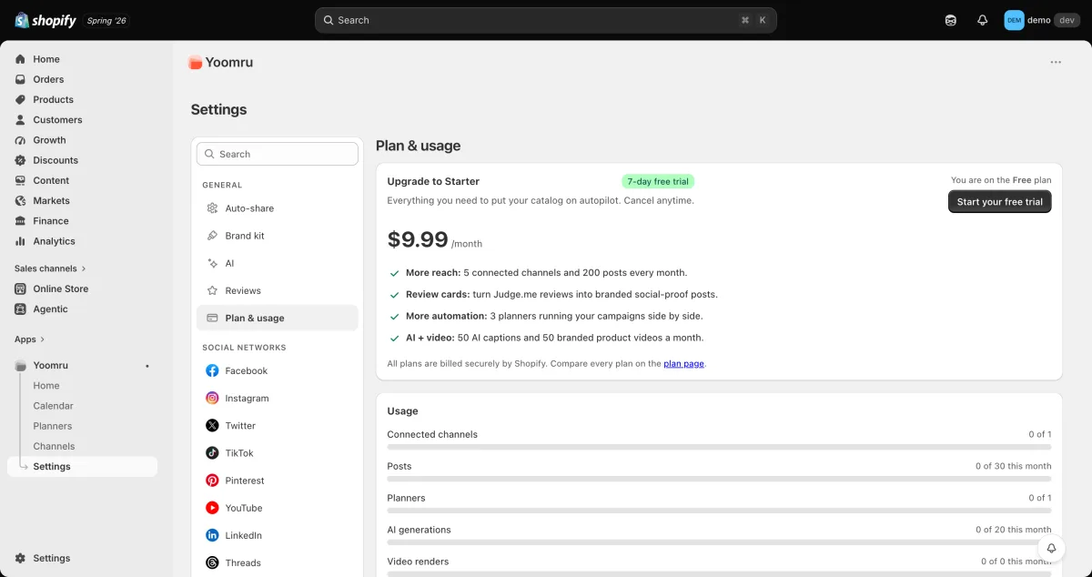
Task: Expand the Apps section chevron
Action: 42,339
